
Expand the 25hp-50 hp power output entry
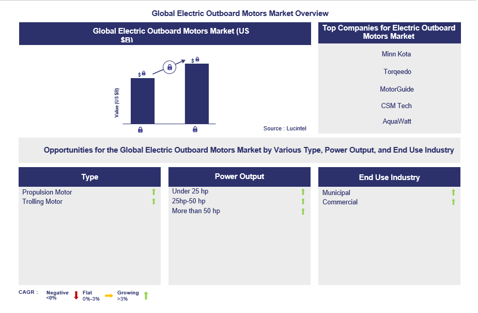tap(303, 201)
